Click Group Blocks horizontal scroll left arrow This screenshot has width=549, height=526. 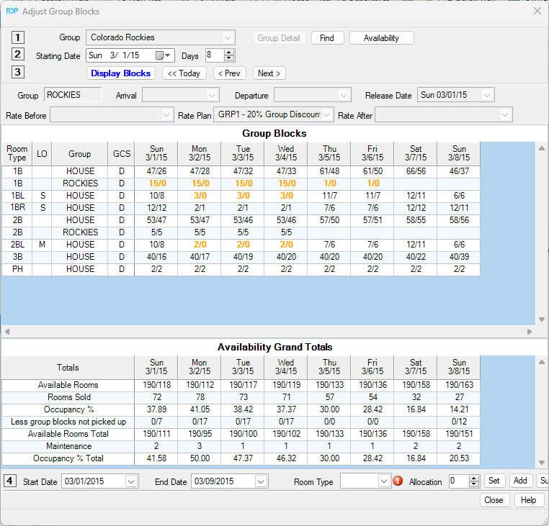[x=7, y=331]
